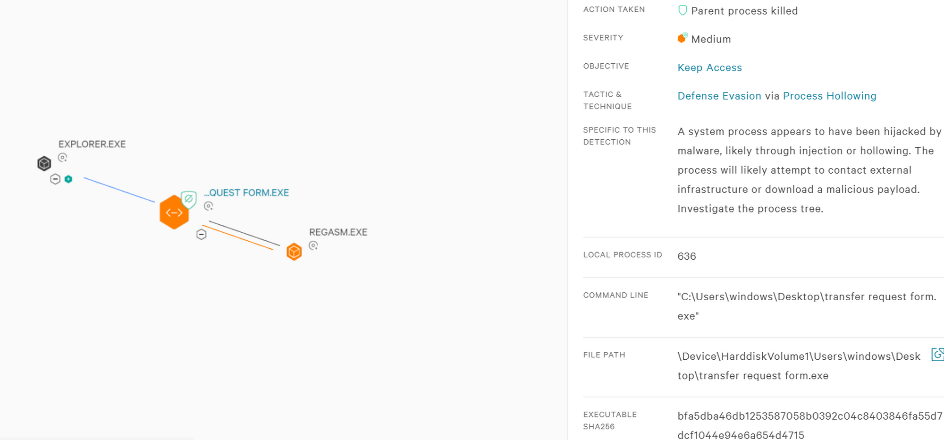Open the external lookup icon next to FILE PATH
944x440 pixels.
coord(938,355)
